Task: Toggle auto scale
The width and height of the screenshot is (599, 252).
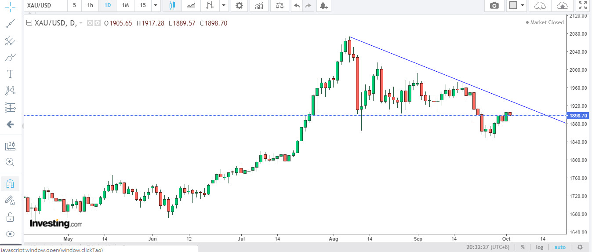Action: (560, 247)
